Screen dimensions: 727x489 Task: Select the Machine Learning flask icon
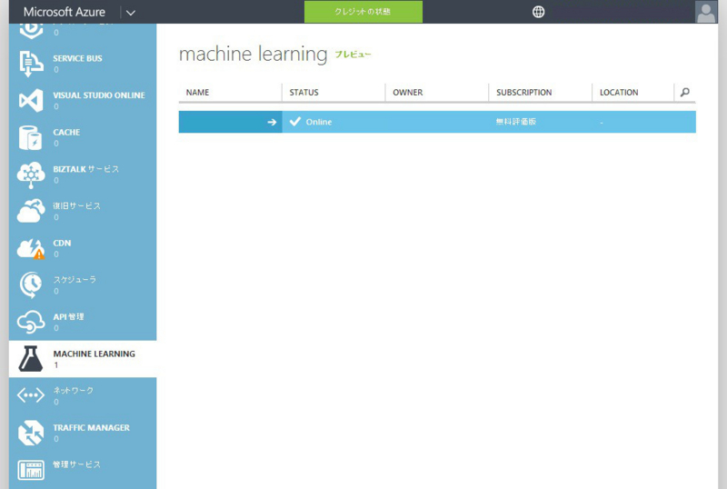click(x=31, y=359)
